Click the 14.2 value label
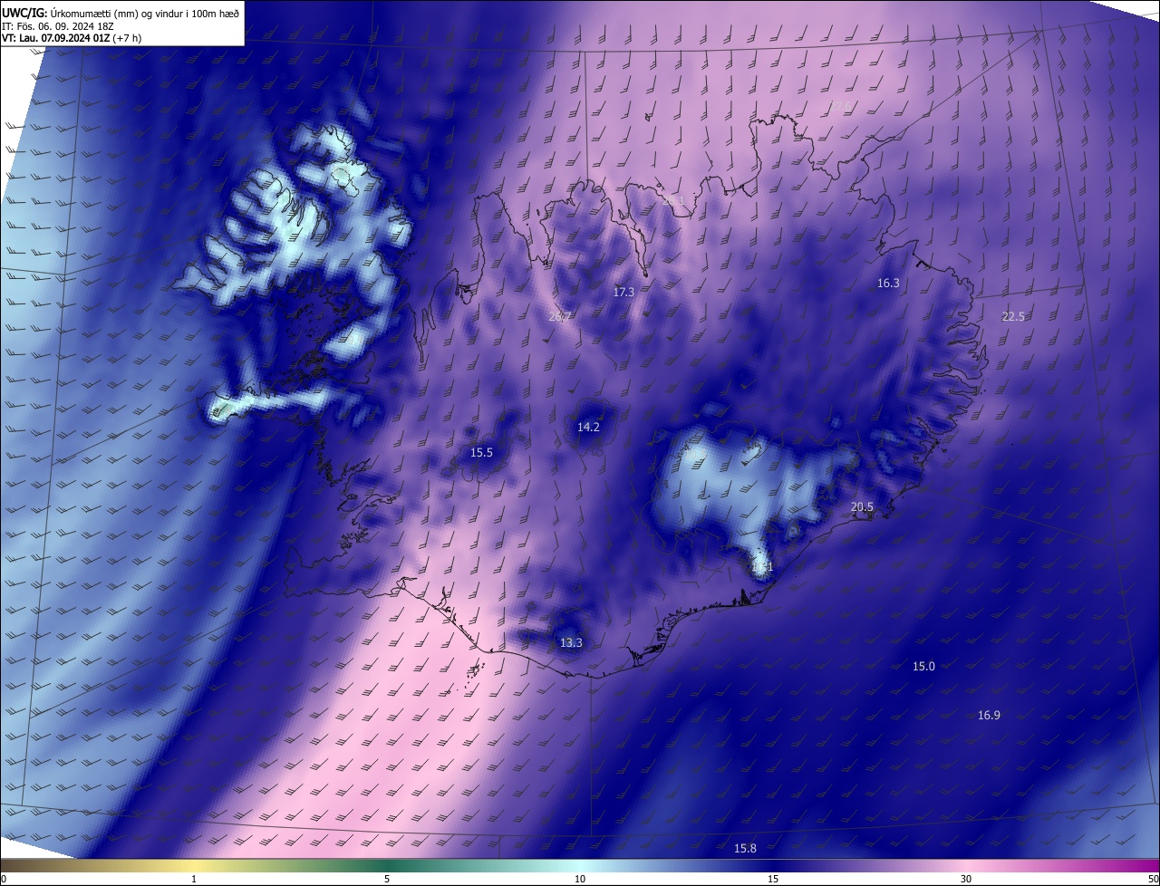Viewport: 1160px width, 886px height. coord(588,427)
